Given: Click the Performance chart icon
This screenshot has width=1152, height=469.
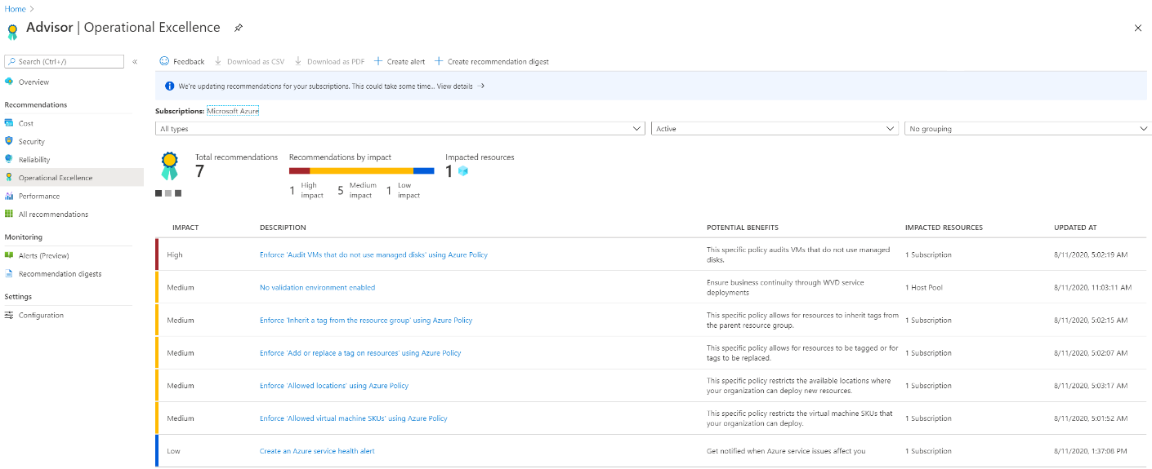Looking at the screenshot, I should 9,196.
